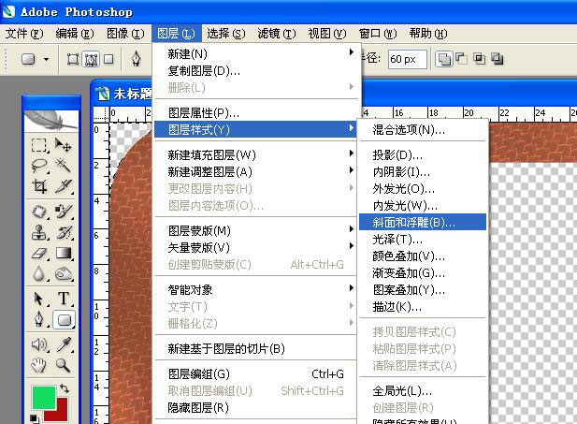This screenshot has width=577, height=424.
Task: Select the Lasso tool
Action: click(39, 166)
